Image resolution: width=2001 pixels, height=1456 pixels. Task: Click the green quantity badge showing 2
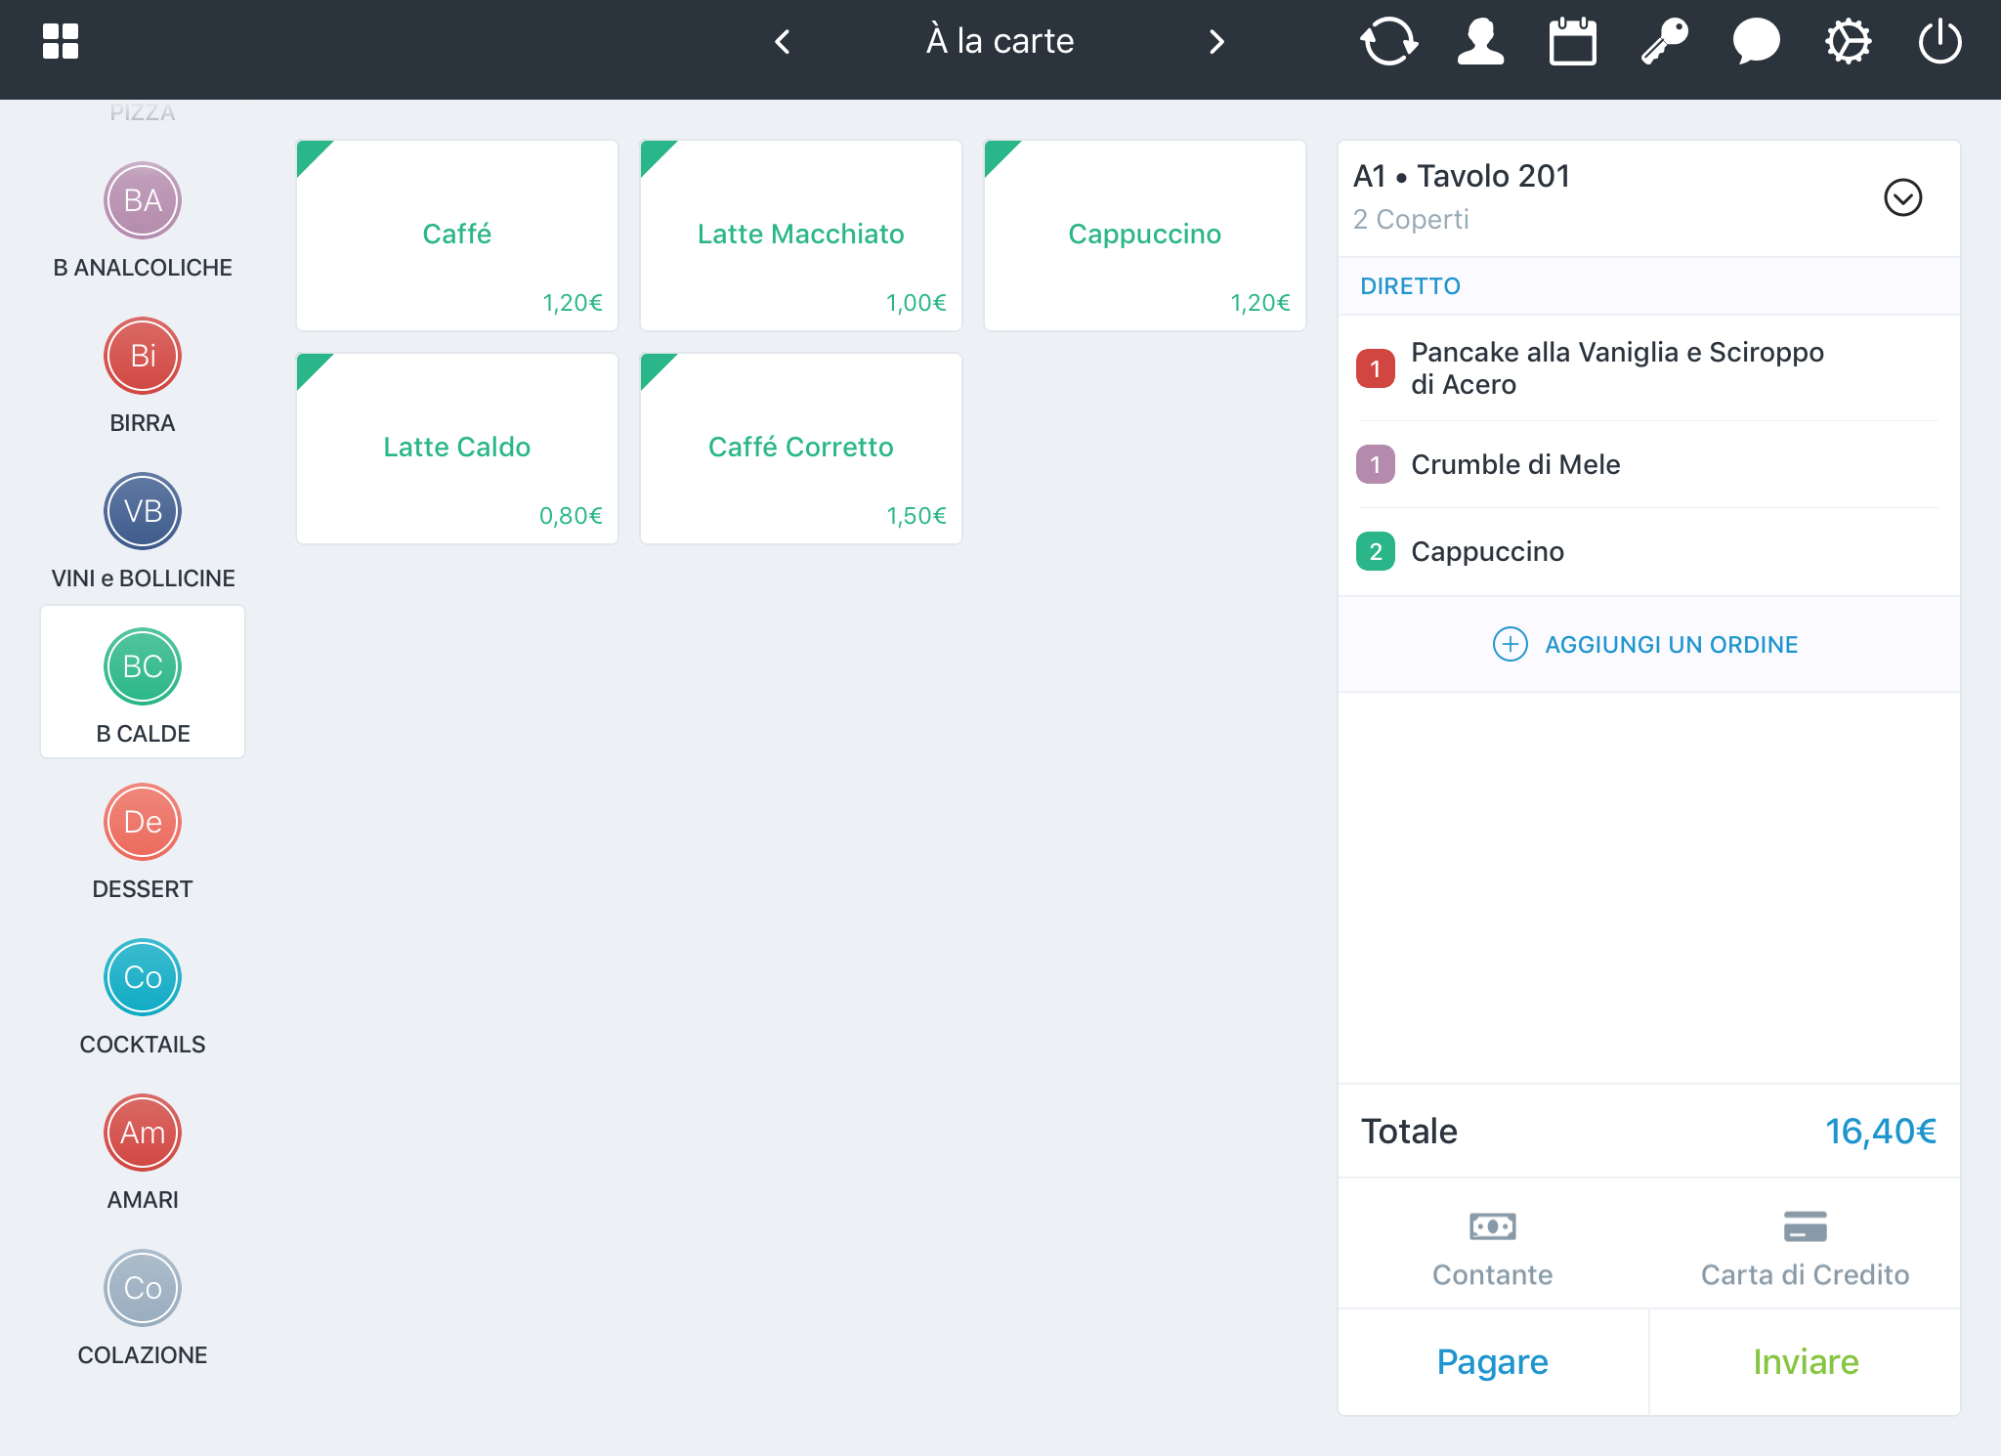[x=1375, y=551]
